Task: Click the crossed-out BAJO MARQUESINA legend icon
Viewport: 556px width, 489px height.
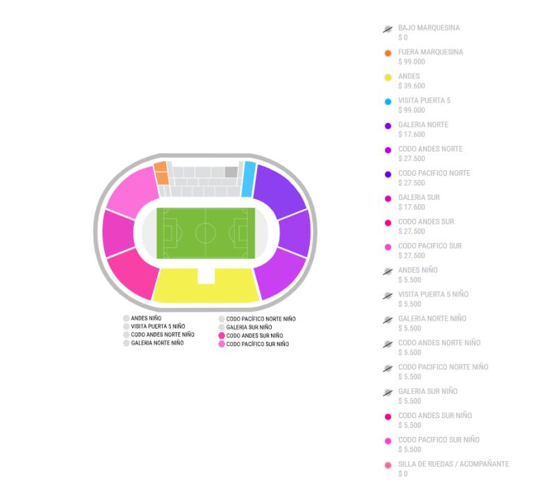Action: point(386,28)
